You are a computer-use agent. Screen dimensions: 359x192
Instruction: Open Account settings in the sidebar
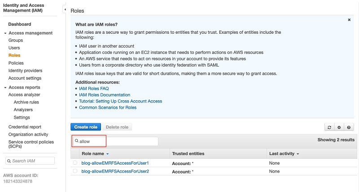[25, 78]
